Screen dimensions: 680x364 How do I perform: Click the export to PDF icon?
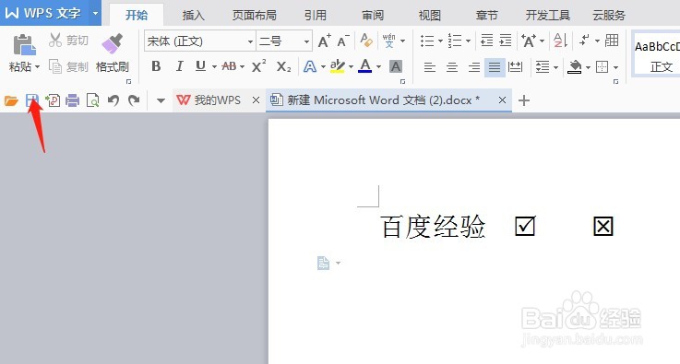[x=53, y=101]
